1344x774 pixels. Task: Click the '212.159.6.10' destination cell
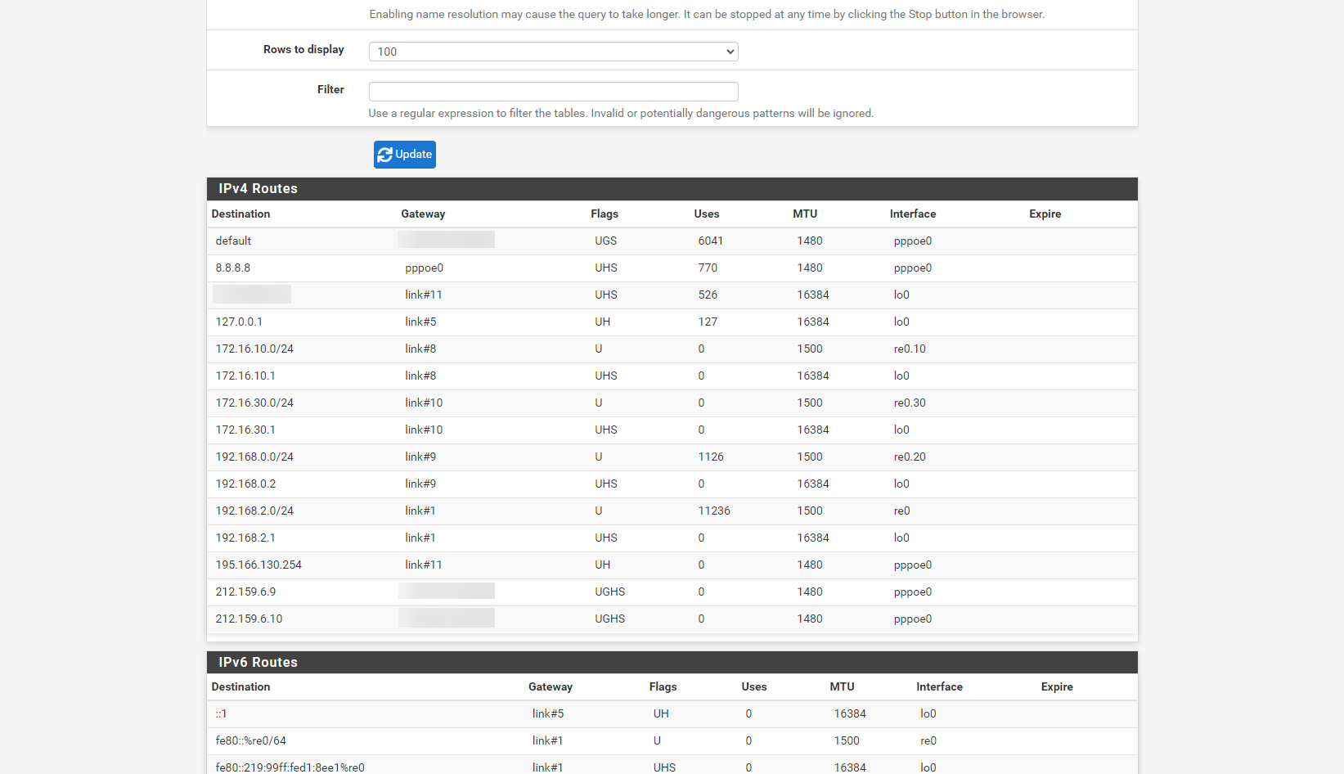coord(249,619)
